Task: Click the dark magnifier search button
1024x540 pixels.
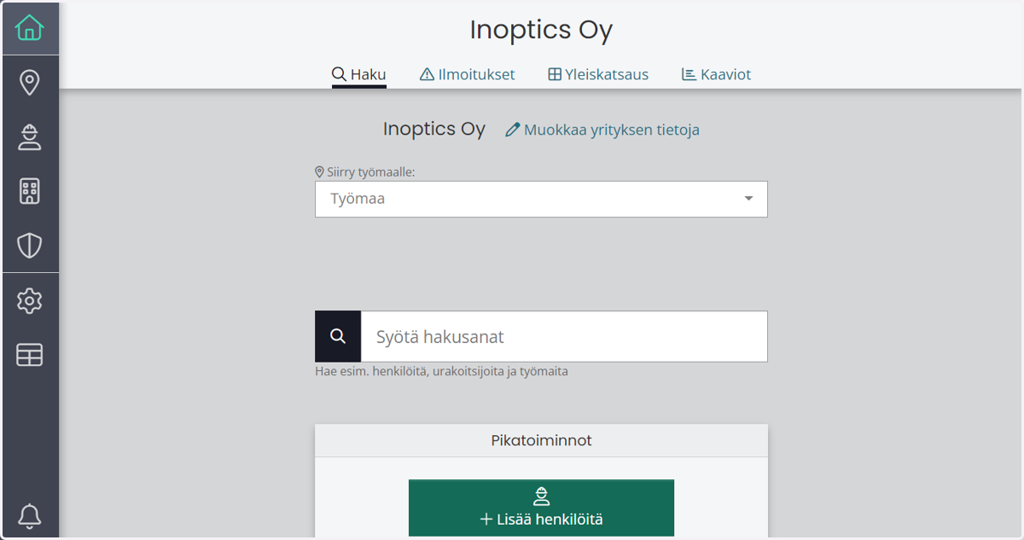Action: click(338, 336)
